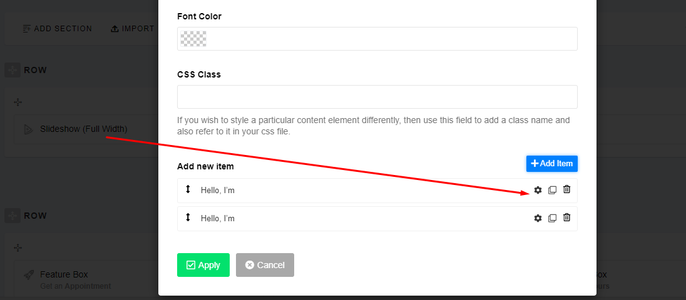Select the Slideshow (Full Width) element
Viewport: 686px width, 300px height.
tap(83, 129)
